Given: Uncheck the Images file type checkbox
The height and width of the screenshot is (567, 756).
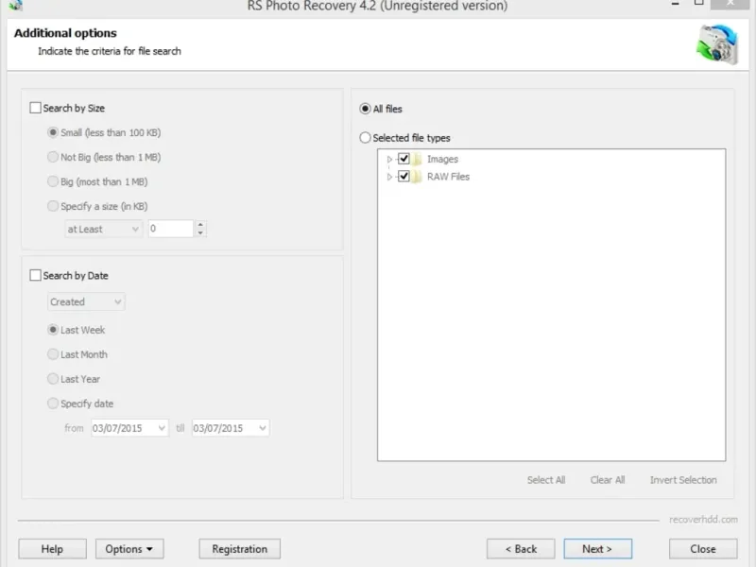Looking at the screenshot, I should pos(404,159).
